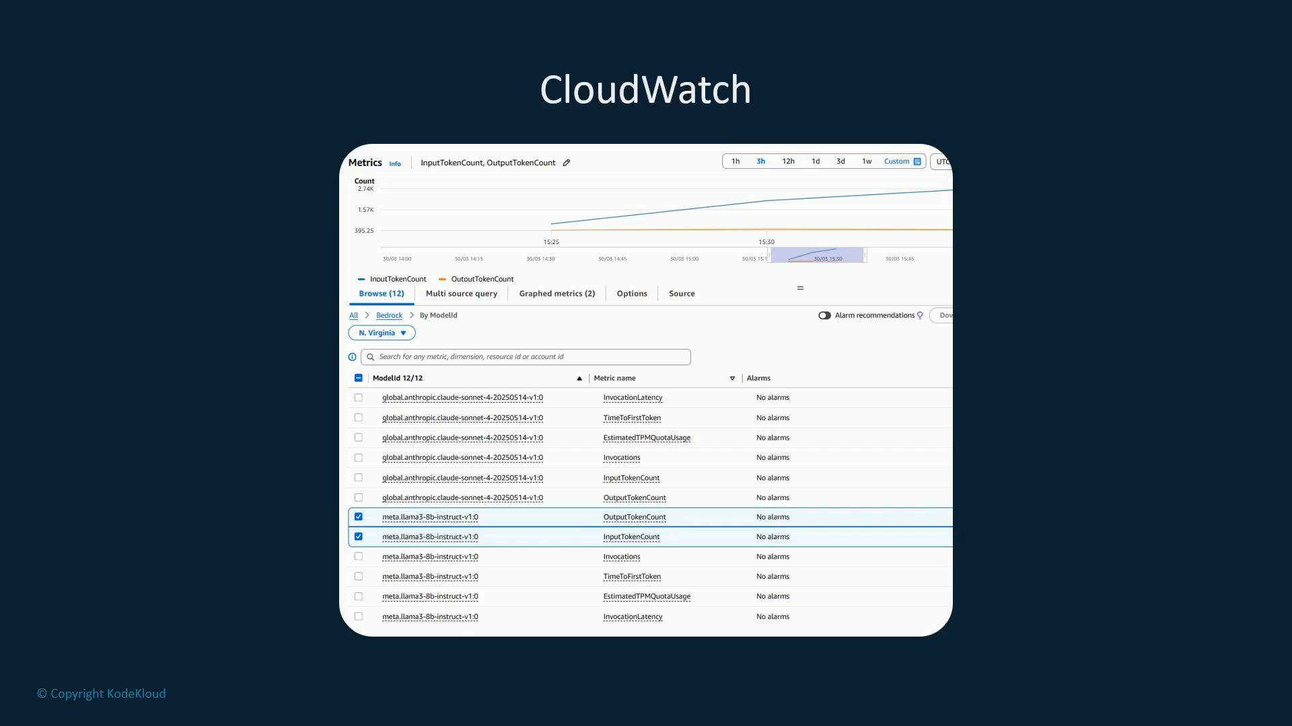The height and width of the screenshot is (726, 1292).
Task: Click the claude-sonnet OutputTokenCount metric name
Action: [x=635, y=498]
